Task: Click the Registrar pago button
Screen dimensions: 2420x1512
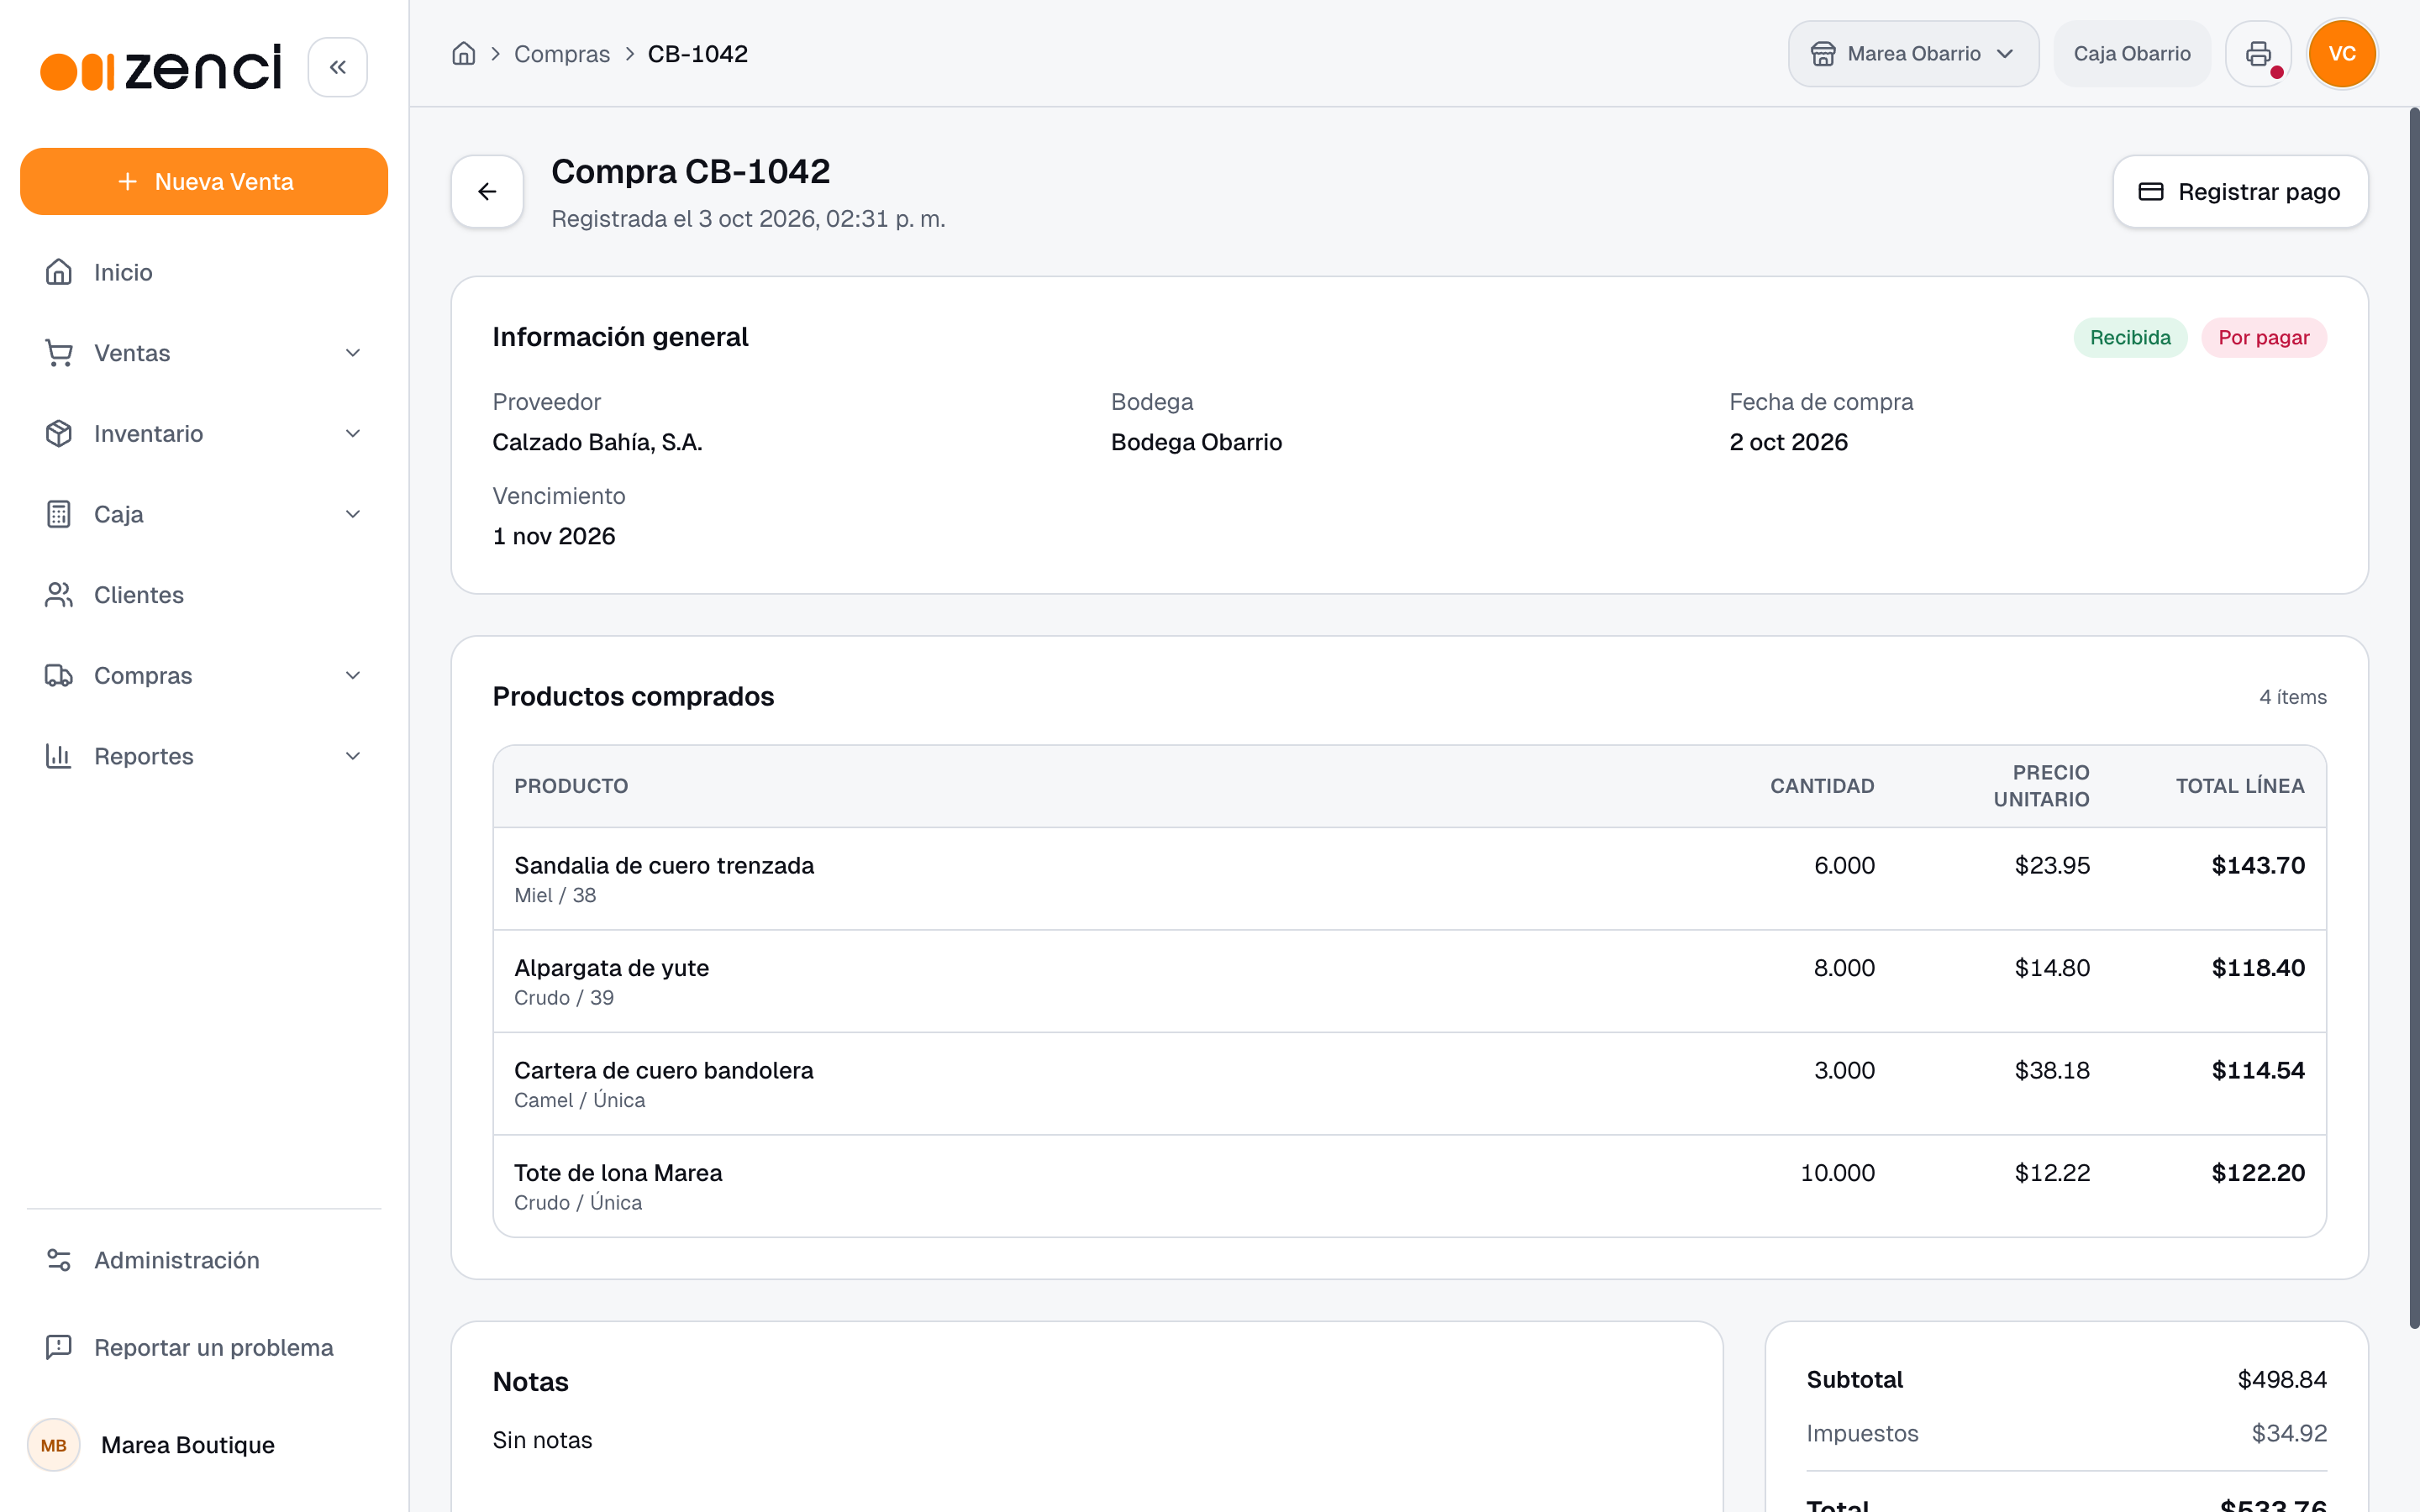Action: tap(2240, 191)
